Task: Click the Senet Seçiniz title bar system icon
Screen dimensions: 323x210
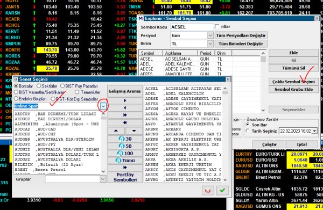Action: pos(16,79)
